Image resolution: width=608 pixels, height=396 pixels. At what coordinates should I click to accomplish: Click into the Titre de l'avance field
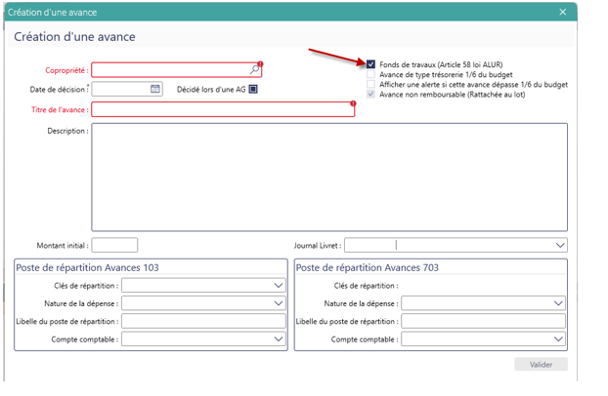(221, 109)
